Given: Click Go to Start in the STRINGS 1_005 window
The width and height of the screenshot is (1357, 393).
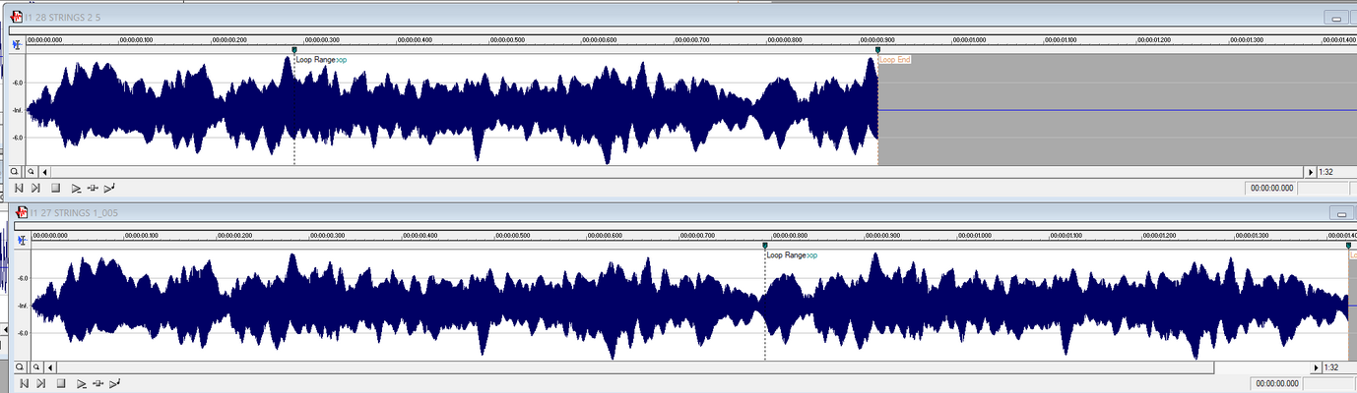Looking at the screenshot, I should pyautogui.click(x=23, y=383).
